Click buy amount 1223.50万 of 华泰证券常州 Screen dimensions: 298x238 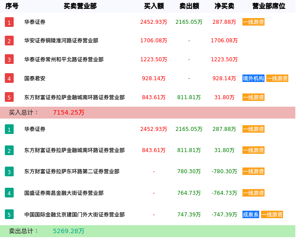(x=153, y=59)
